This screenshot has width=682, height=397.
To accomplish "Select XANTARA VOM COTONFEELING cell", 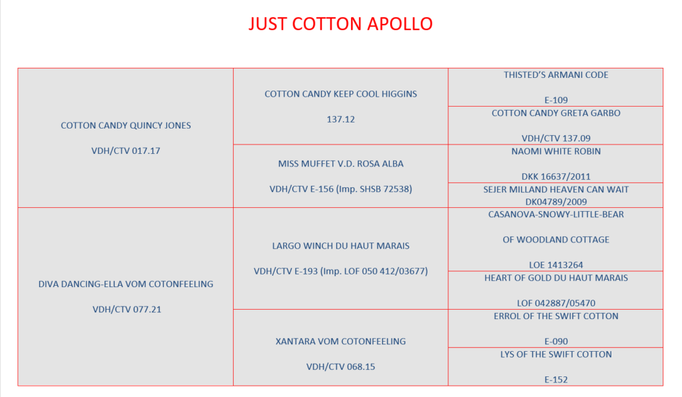I will coord(340,348).
